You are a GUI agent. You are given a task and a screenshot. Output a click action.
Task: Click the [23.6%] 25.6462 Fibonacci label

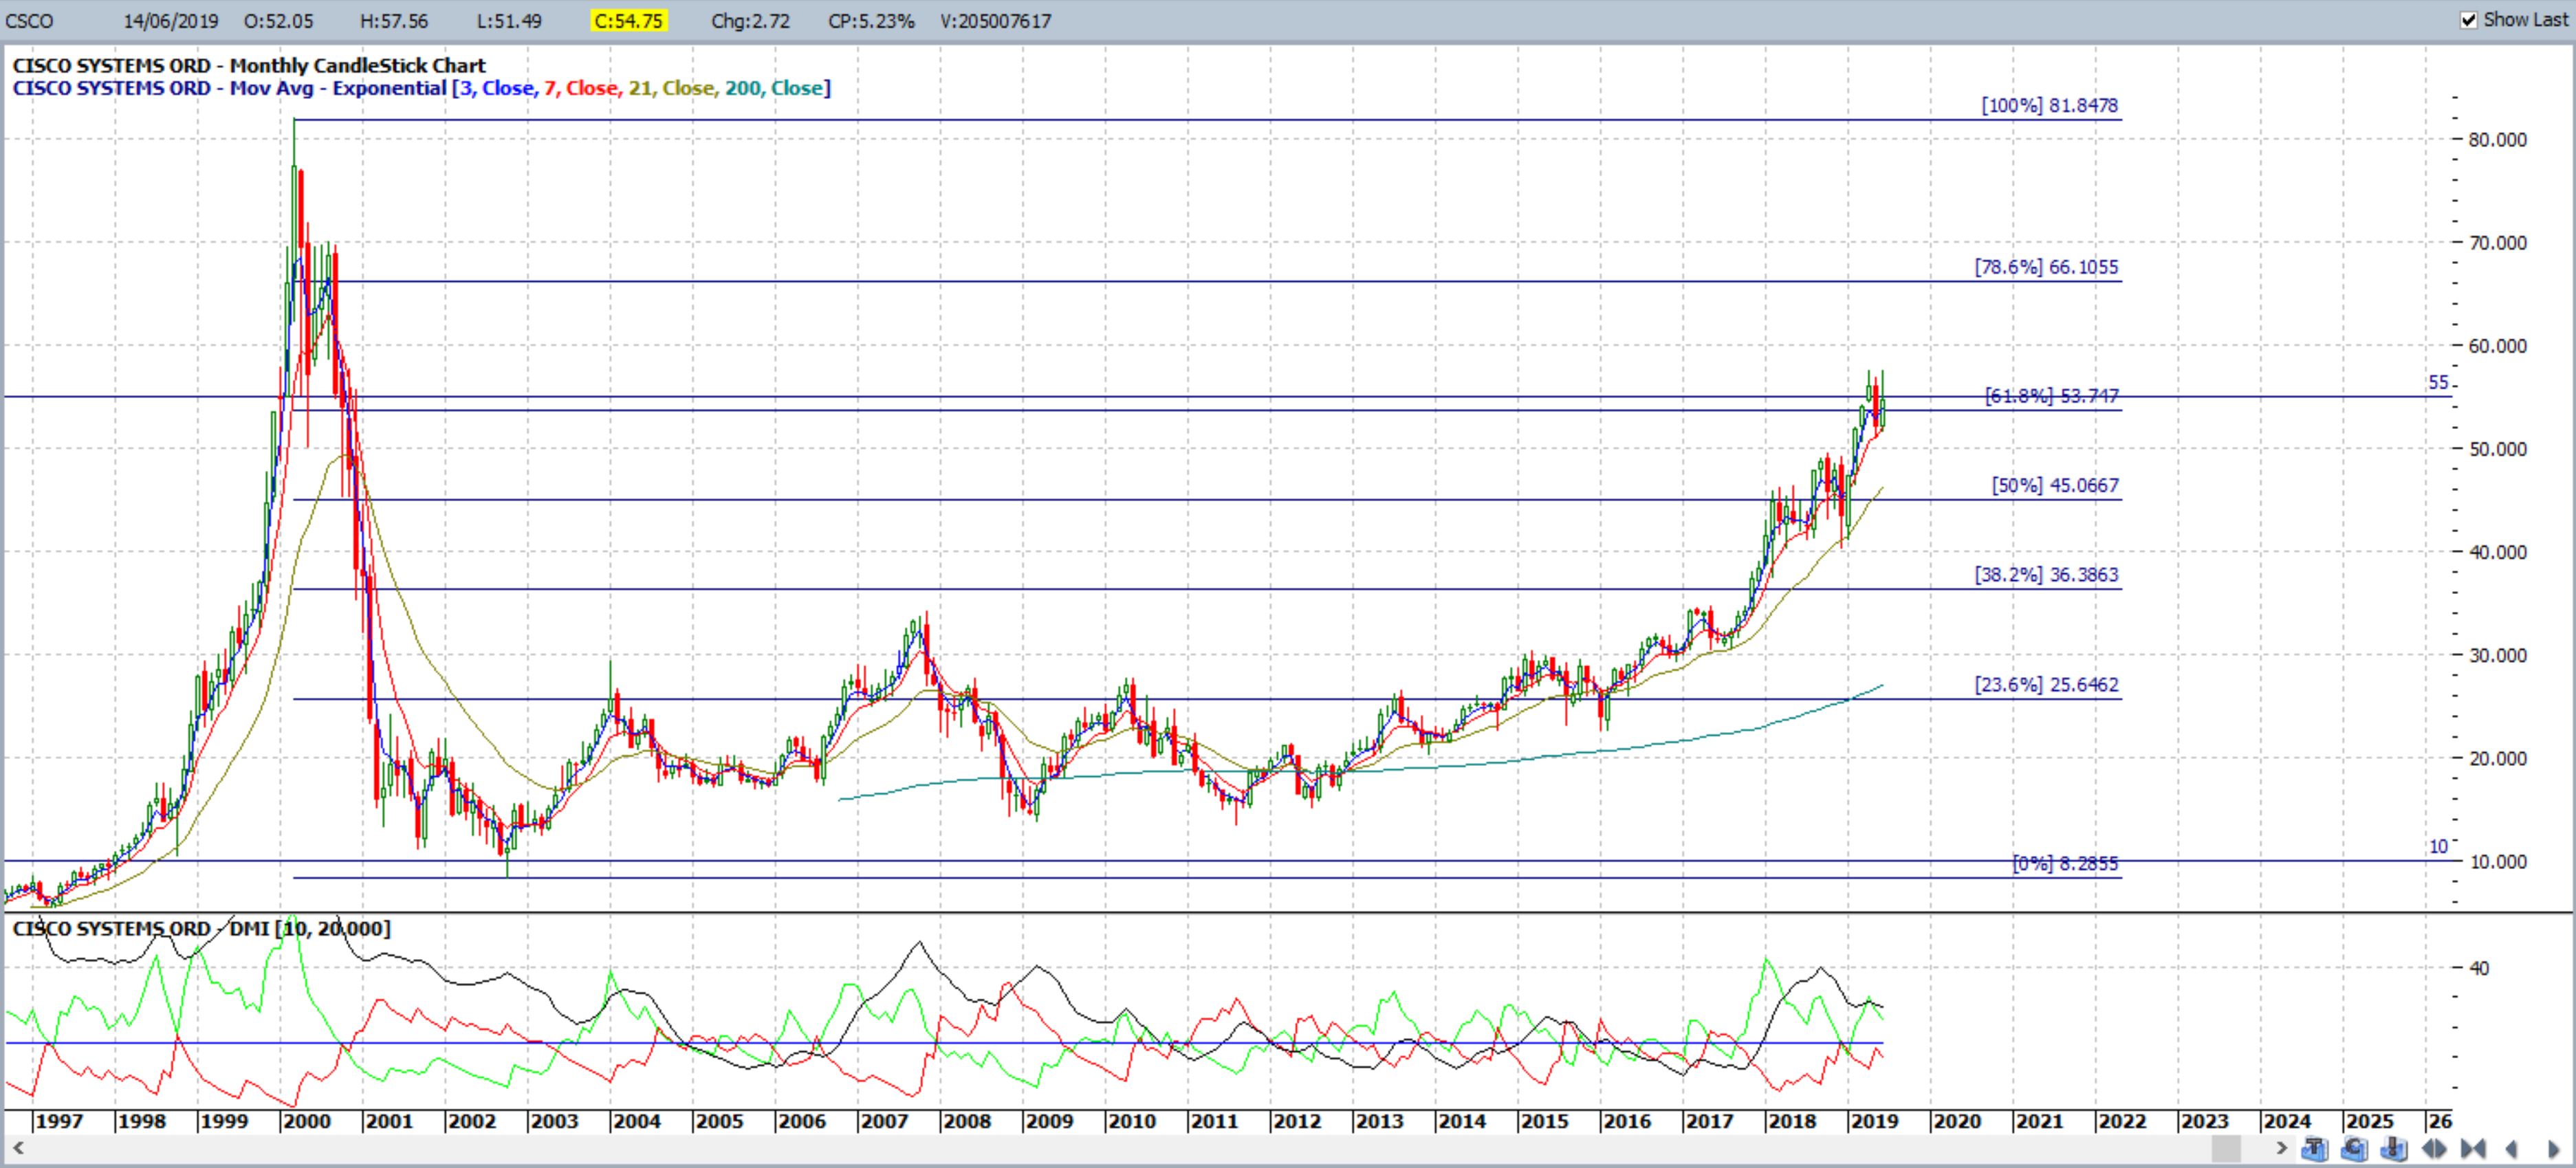coord(2046,685)
